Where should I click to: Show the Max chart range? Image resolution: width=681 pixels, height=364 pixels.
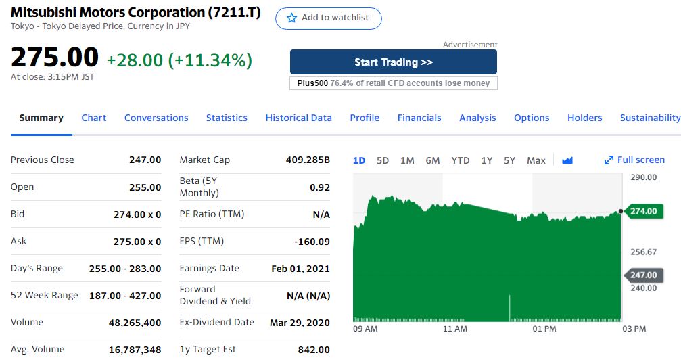536,160
